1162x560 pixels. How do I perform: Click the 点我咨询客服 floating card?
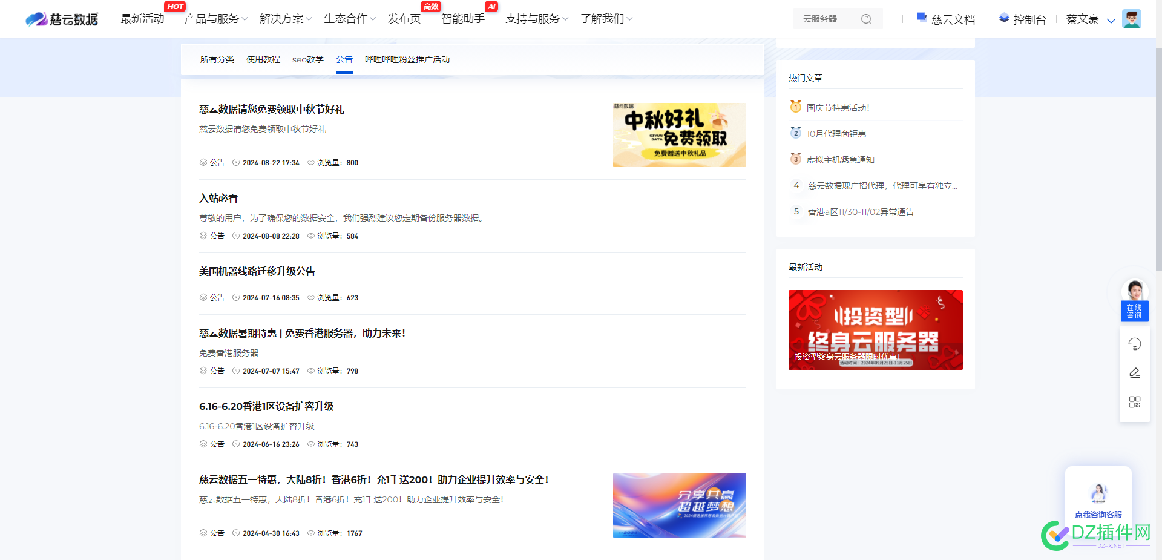[x=1098, y=495]
